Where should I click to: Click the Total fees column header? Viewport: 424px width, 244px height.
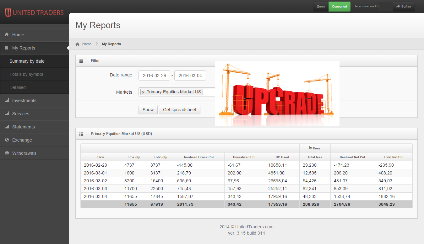point(315,157)
